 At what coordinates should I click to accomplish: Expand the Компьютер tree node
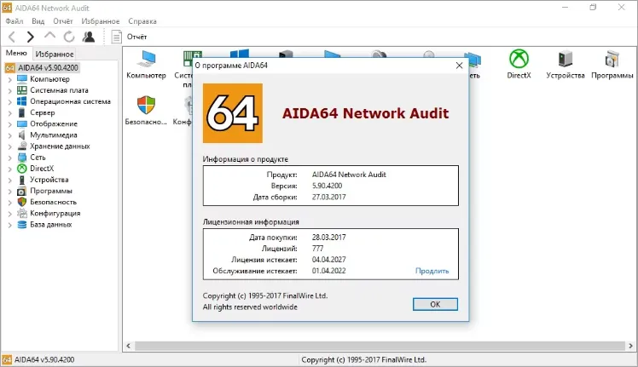[9, 79]
